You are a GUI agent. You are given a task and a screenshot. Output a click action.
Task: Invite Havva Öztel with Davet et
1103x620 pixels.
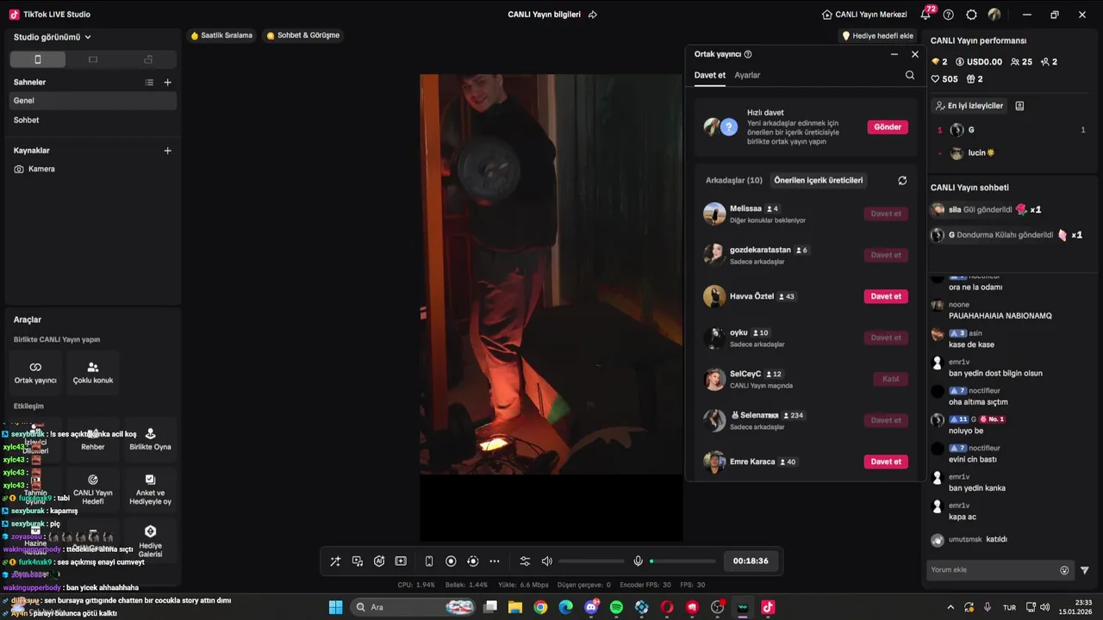886,296
